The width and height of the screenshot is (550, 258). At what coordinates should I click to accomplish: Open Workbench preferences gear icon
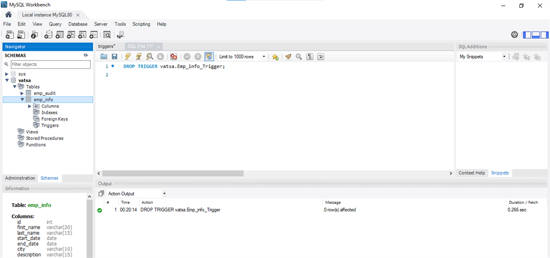point(515,35)
